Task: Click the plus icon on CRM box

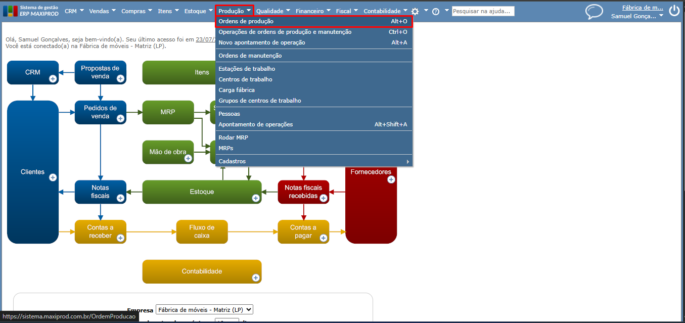Action: (53, 78)
